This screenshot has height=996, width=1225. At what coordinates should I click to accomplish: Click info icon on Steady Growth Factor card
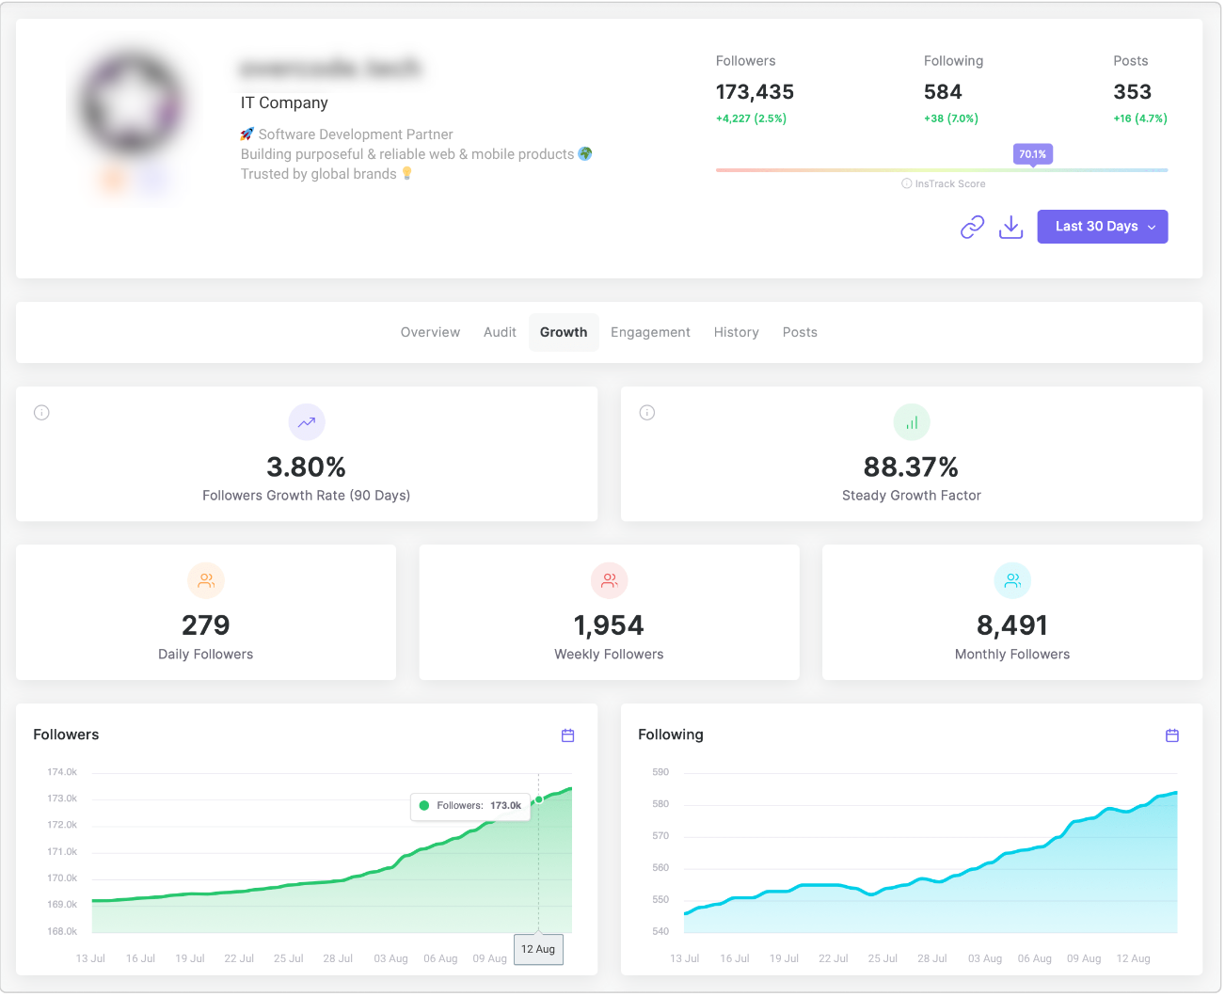pos(646,413)
